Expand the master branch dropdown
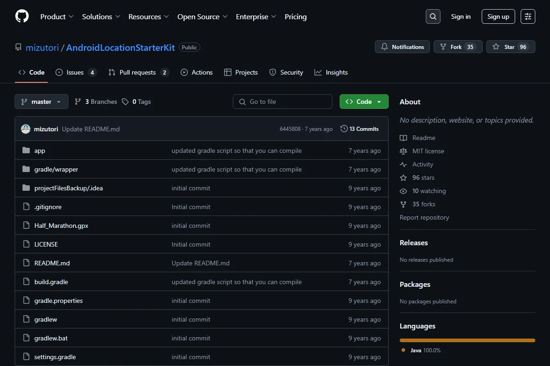Image resolution: width=550 pixels, height=366 pixels. tap(41, 102)
